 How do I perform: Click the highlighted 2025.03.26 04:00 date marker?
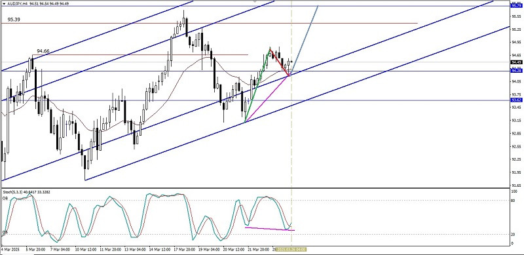[291, 250]
